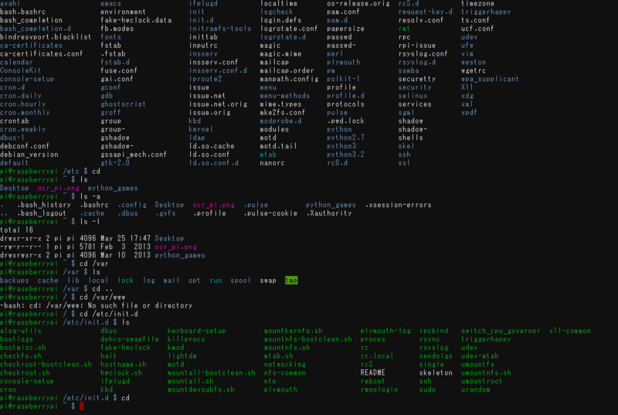This screenshot has width=618, height=415.
Task: Click the backups directory in /var listing
Action: pos(15,281)
